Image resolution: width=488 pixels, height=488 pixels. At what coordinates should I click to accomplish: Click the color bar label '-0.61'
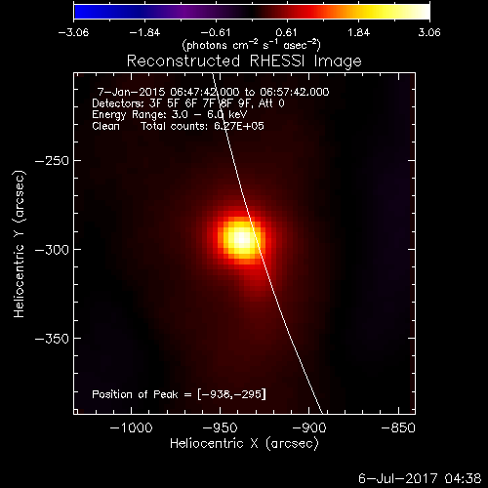(x=216, y=32)
